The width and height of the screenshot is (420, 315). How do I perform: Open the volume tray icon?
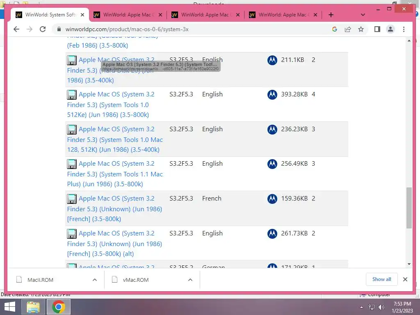[381, 307]
